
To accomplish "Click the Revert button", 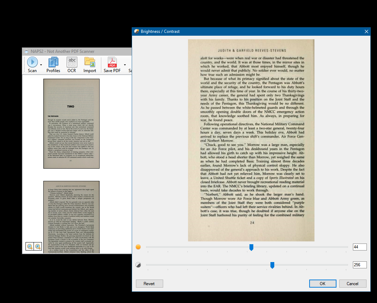I will [x=149, y=283].
